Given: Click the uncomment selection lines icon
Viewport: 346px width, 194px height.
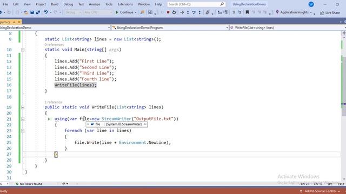Looking at the screenshot, I should click(x=239, y=12).
